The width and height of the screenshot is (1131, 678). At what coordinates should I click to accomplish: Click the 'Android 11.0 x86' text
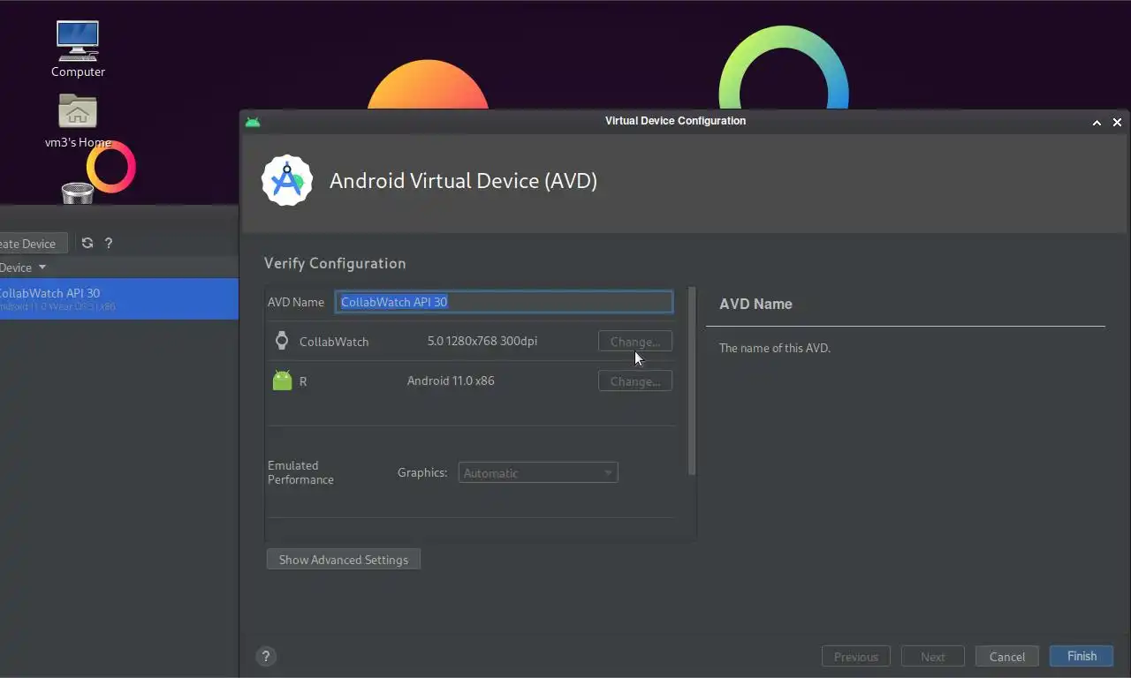[451, 380]
